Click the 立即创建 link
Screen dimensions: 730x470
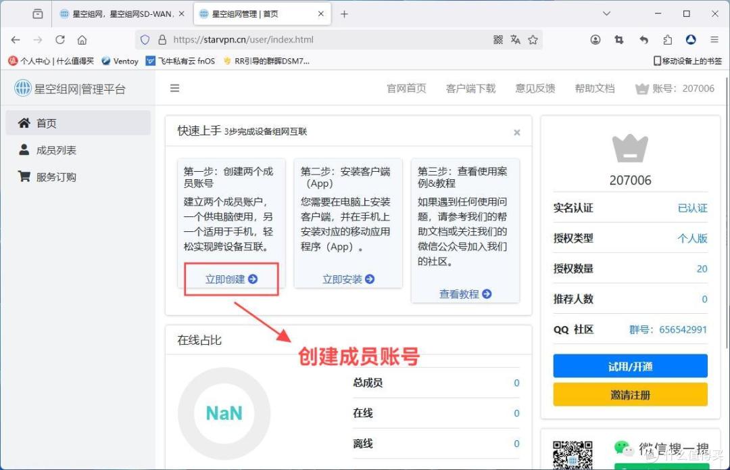pos(231,279)
